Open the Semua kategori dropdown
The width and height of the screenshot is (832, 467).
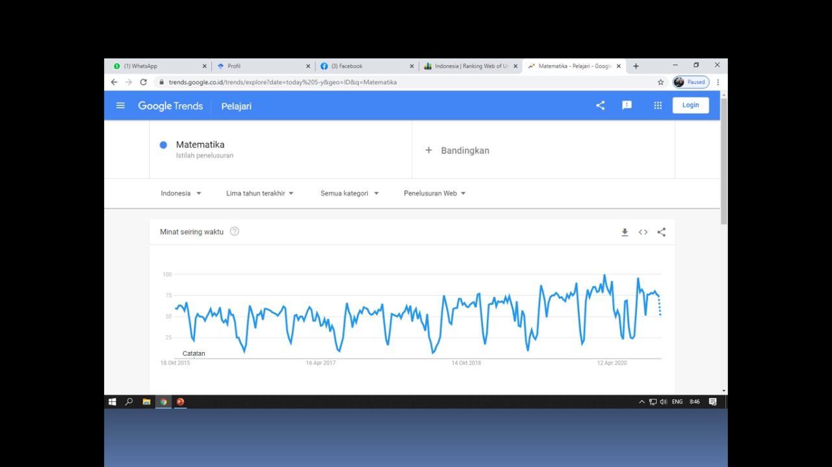[350, 193]
